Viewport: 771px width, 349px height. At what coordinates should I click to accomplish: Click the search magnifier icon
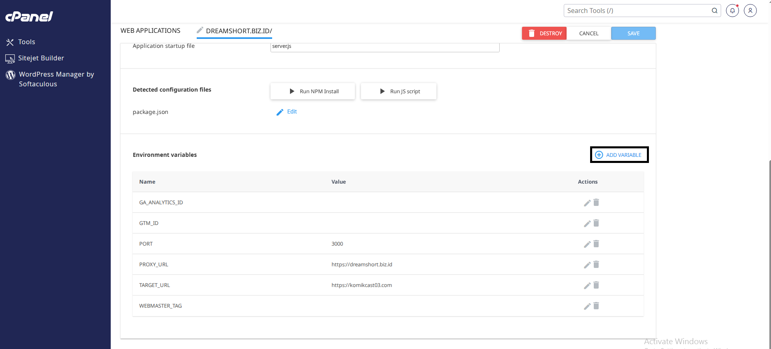point(714,11)
